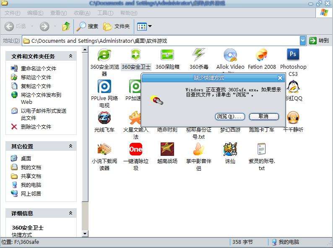Click the sidebar scrollbar up arrow
This screenshot has height=248, width=333.
pyautogui.click(x=85, y=50)
